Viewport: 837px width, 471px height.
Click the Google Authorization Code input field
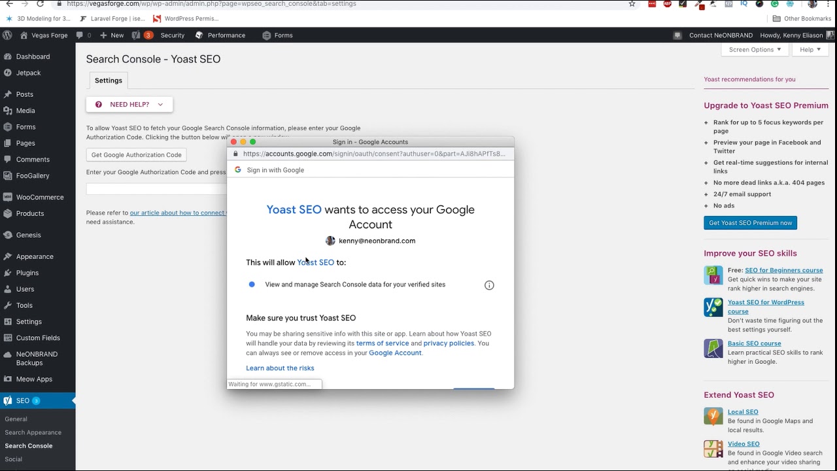tap(156, 189)
